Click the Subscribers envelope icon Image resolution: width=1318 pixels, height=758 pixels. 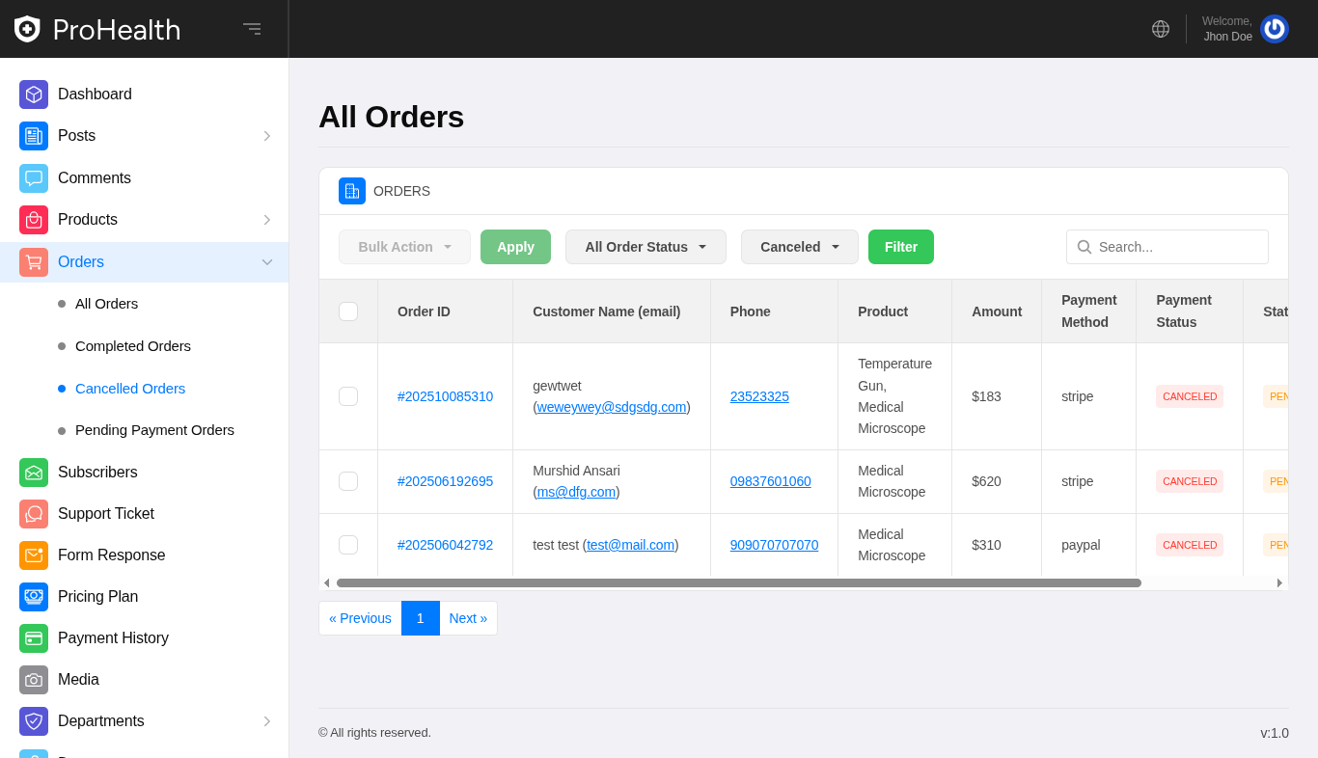point(34,473)
